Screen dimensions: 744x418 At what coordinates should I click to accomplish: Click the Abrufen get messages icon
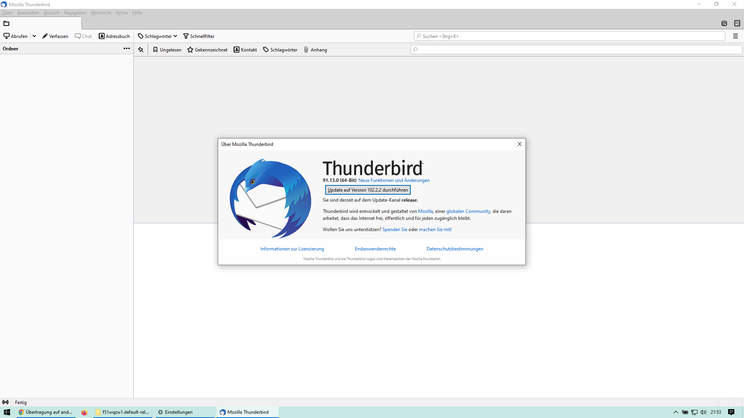(7, 36)
